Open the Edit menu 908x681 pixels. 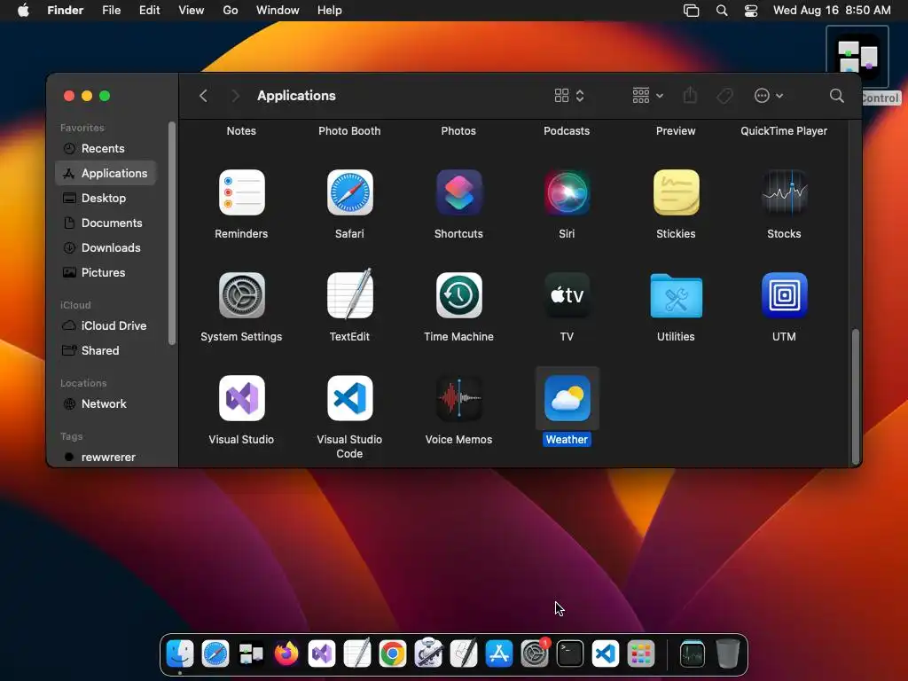click(x=149, y=11)
